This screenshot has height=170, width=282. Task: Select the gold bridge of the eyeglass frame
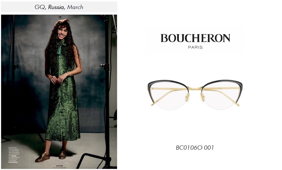pyautogui.click(x=195, y=88)
